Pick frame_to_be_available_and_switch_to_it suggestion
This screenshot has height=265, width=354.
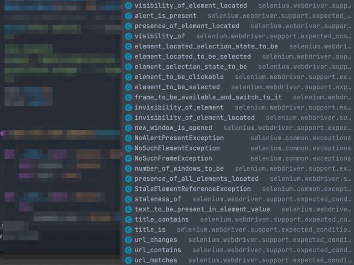tap(208, 98)
